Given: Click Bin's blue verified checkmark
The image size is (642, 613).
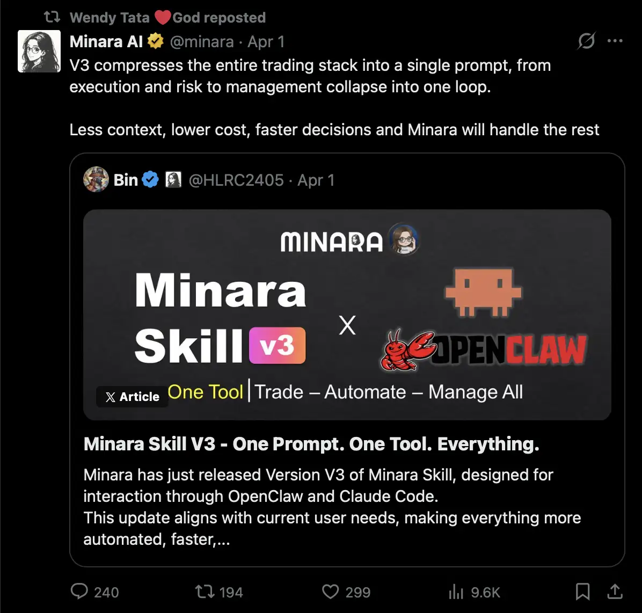Looking at the screenshot, I should point(150,180).
